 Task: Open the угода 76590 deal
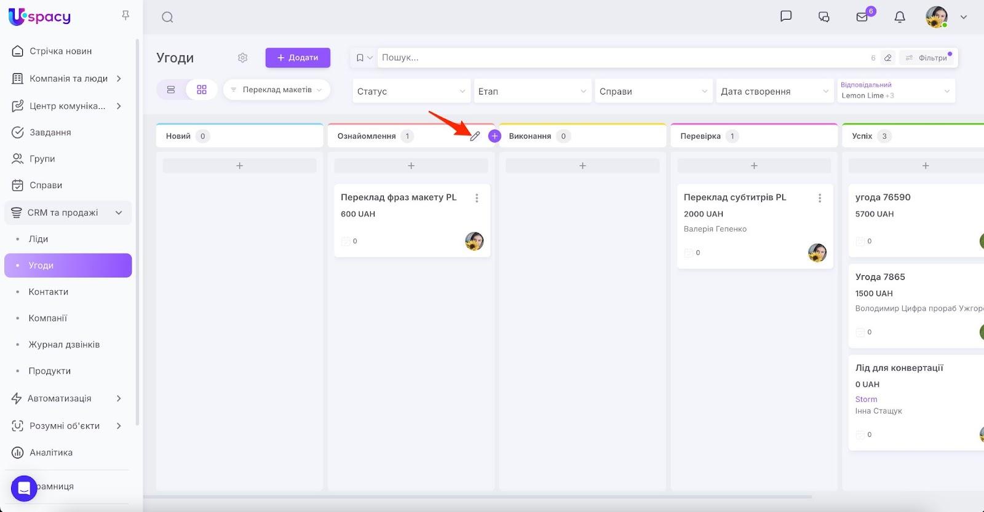tap(883, 197)
